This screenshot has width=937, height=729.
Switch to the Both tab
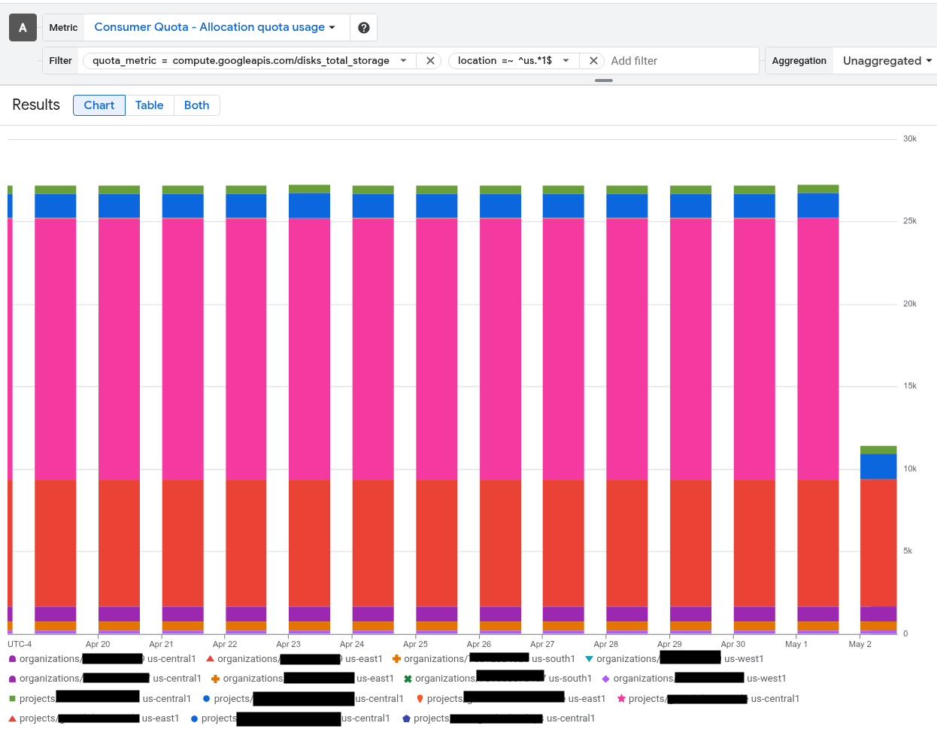[196, 105]
